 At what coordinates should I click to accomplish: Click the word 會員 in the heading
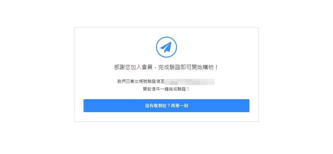(x=147, y=67)
